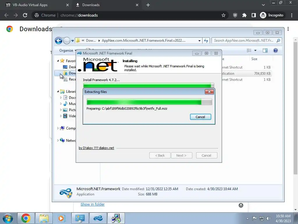Show hidden system tray icons

247,218
